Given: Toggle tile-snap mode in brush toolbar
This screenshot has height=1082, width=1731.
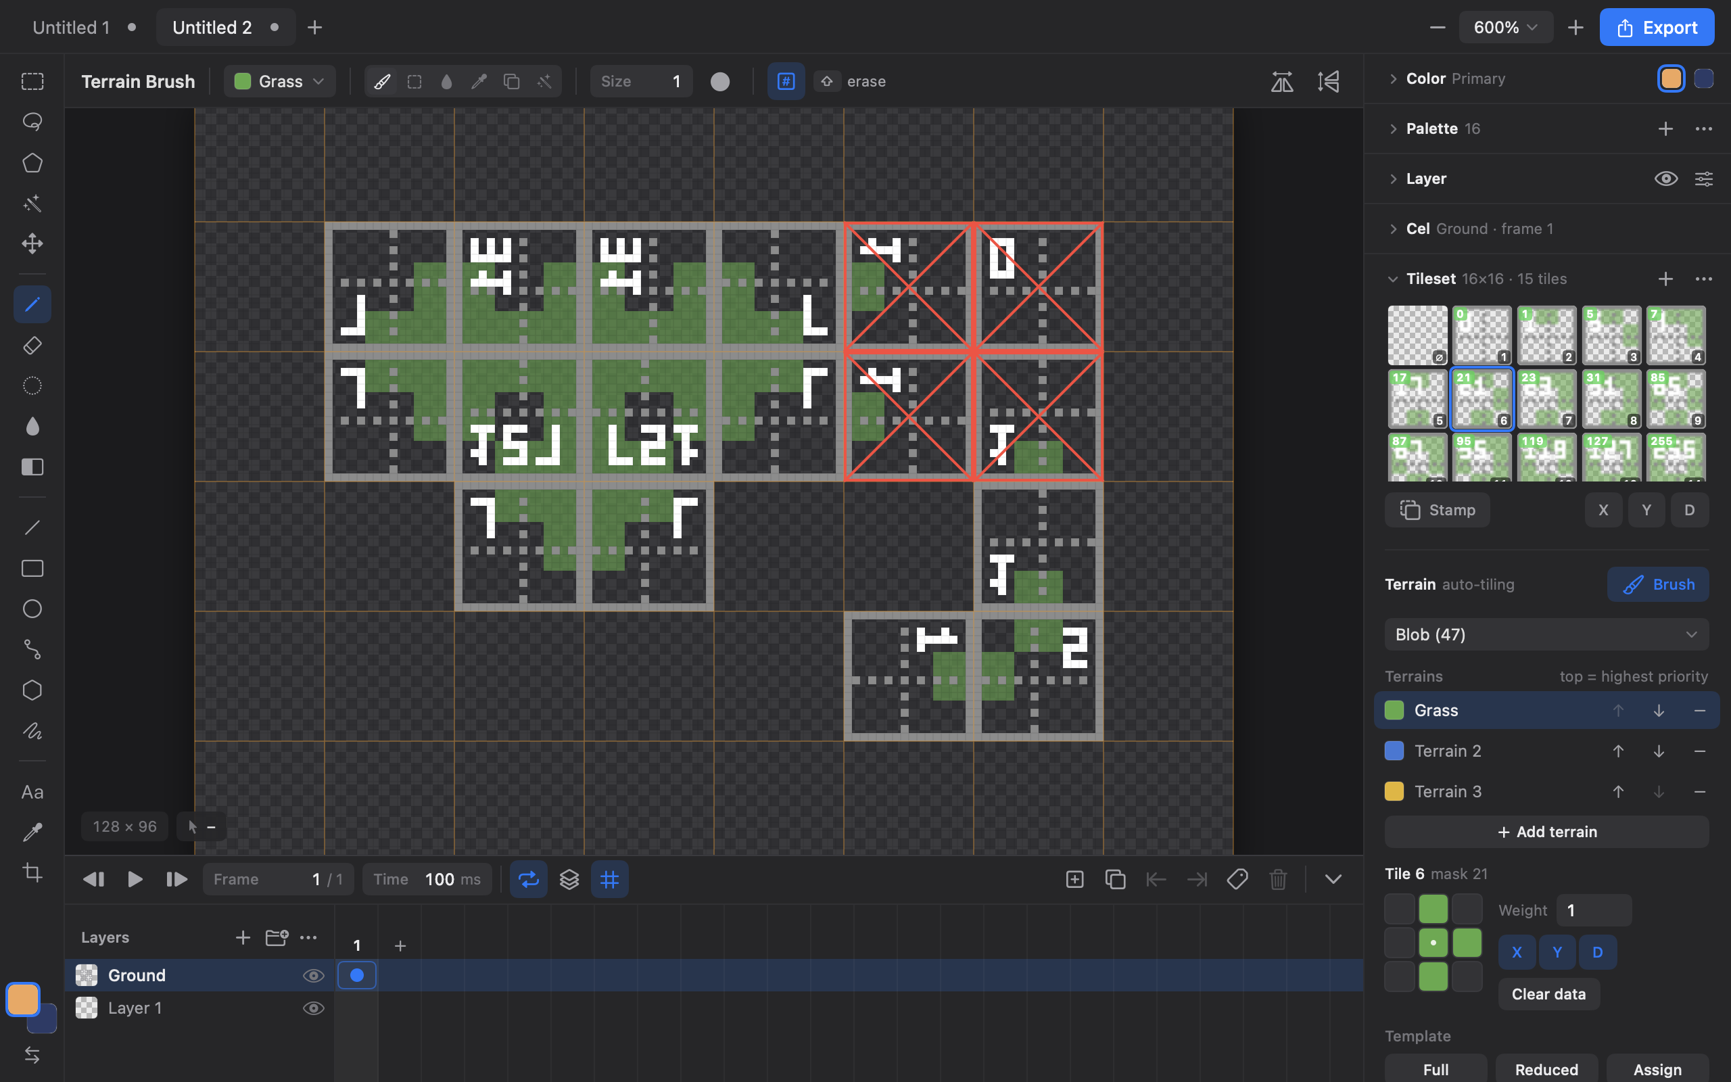Looking at the screenshot, I should pyautogui.click(x=786, y=82).
